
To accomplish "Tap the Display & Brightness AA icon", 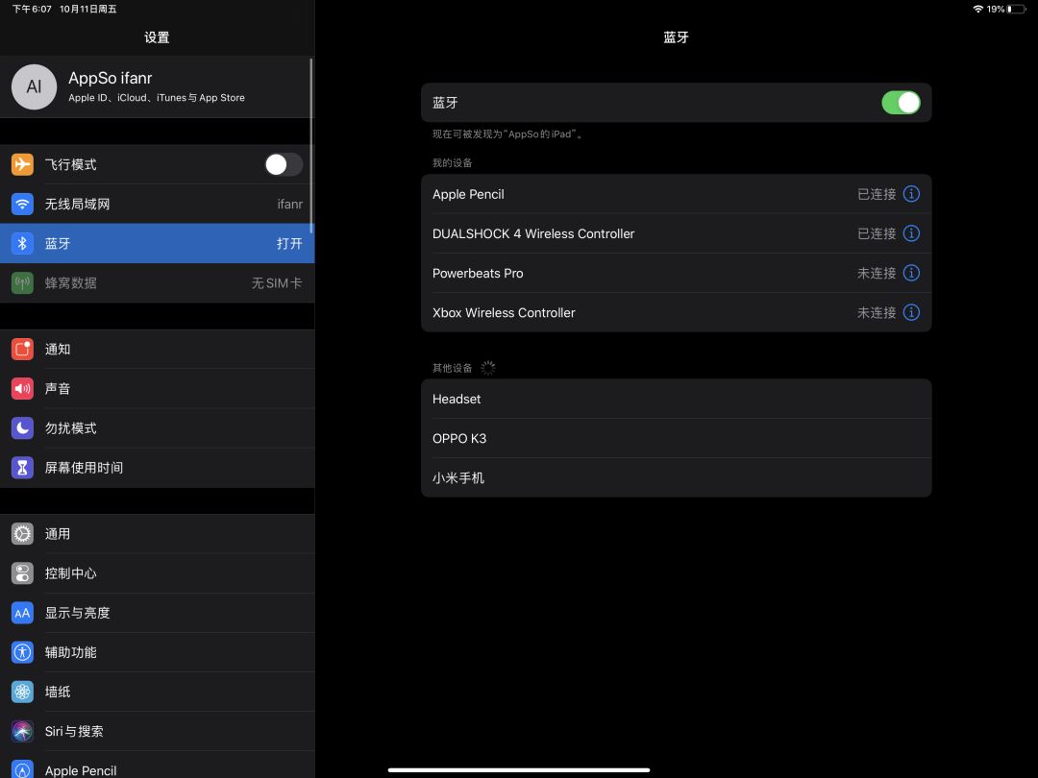I will [x=22, y=613].
